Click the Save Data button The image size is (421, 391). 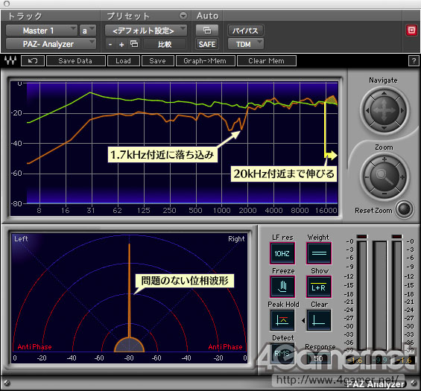coord(76,61)
